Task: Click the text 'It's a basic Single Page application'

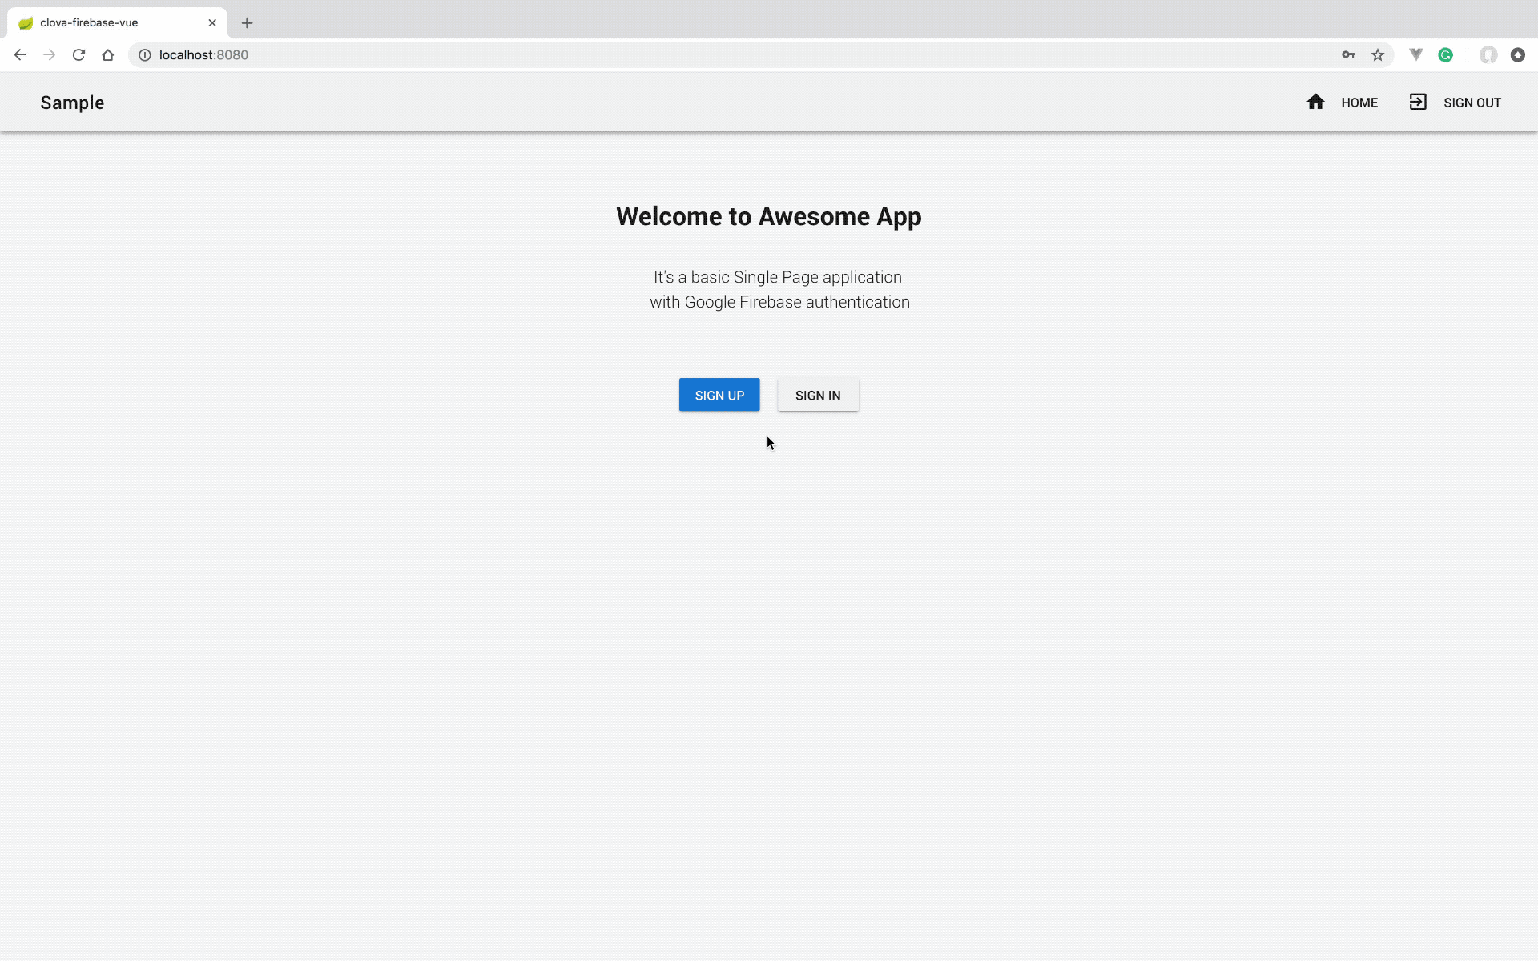Action: click(778, 277)
